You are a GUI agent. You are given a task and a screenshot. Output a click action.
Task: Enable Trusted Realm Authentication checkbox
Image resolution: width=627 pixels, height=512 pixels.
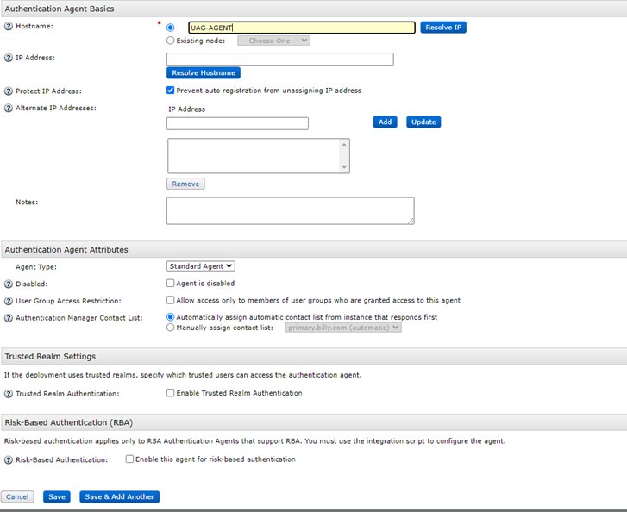coord(171,393)
